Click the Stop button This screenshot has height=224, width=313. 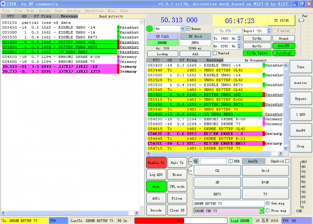(x=300, y=146)
